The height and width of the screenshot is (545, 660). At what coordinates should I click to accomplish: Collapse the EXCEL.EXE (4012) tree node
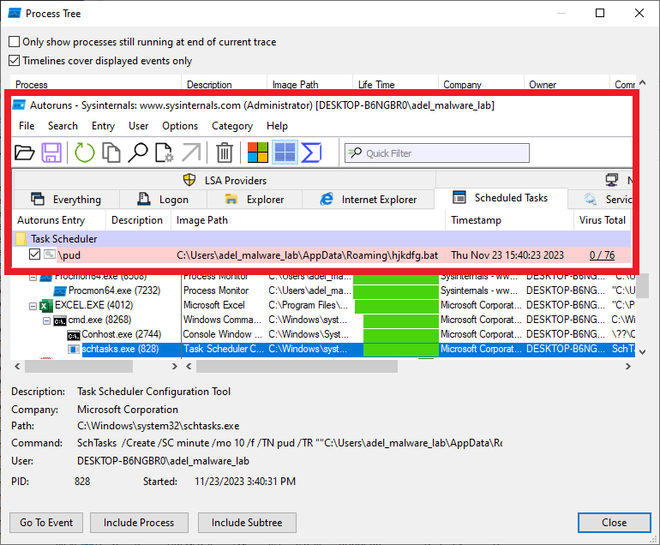click(33, 307)
